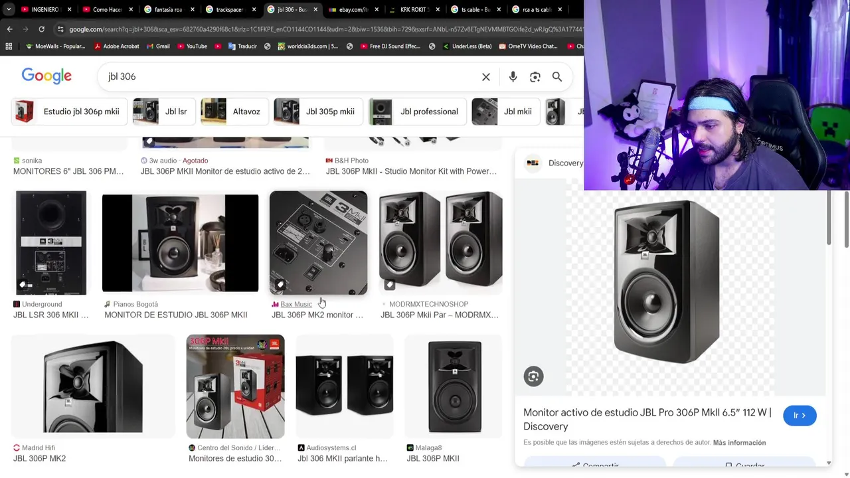This screenshot has width=850, height=478.
Task: Open MoeWalls bookmark
Action: pos(55,46)
